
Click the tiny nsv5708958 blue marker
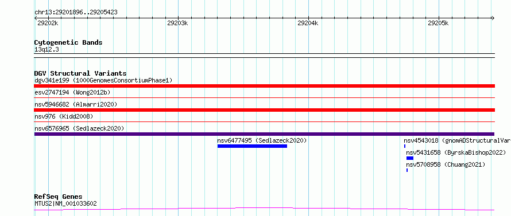tap(407, 170)
